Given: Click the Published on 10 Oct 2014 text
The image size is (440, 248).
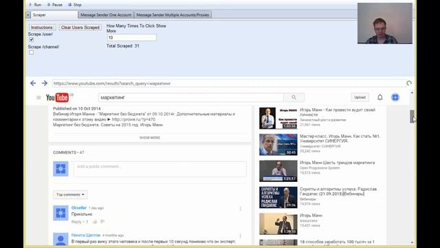Looking at the screenshot, I should [76, 109].
